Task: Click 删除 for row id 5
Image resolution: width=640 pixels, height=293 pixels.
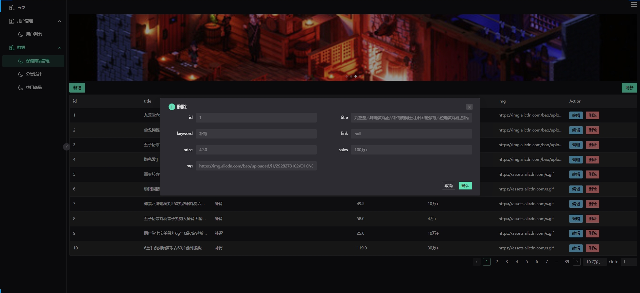Action: tap(592, 174)
